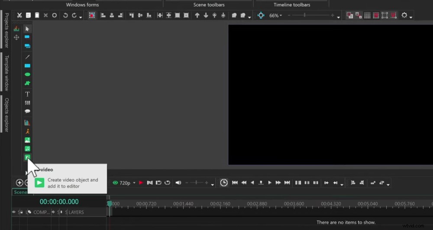Select the Text tool
Screen dimensions: 433x230
pos(27,94)
